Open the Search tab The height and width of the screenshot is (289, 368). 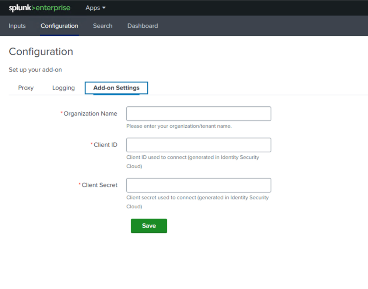(x=102, y=26)
